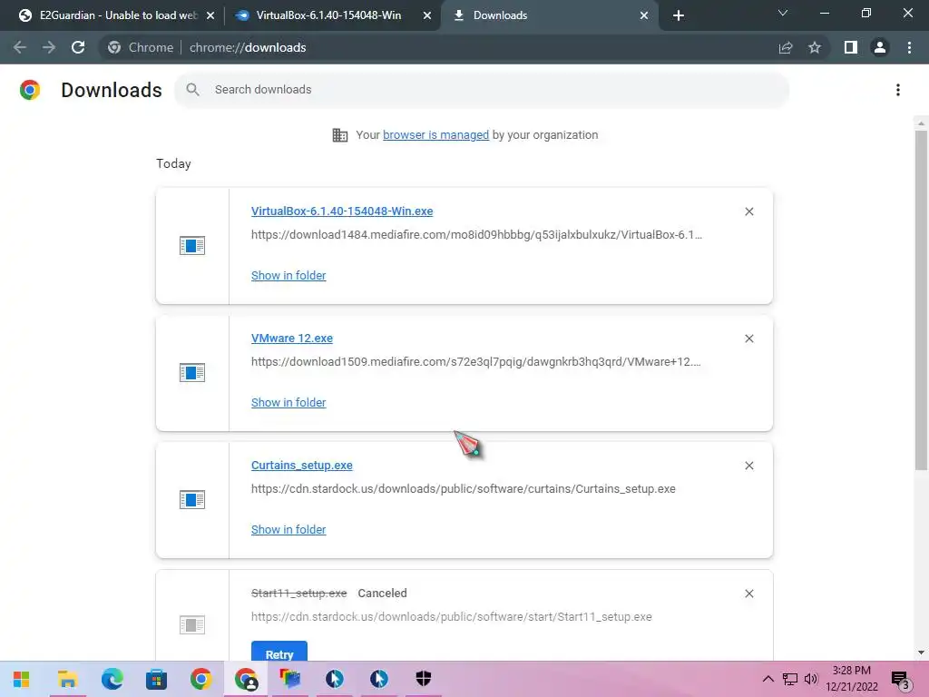Image resolution: width=929 pixels, height=697 pixels.
Task: Remove canceled Start11_setup.exe entry
Action: pyautogui.click(x=748, y=594)
